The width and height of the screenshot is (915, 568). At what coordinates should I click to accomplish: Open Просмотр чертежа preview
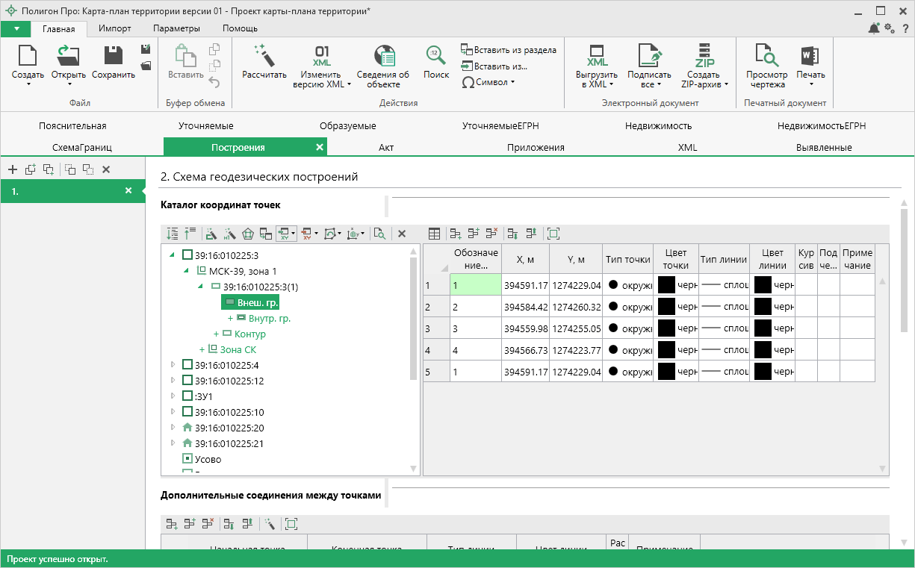click(x=766, y=55)
